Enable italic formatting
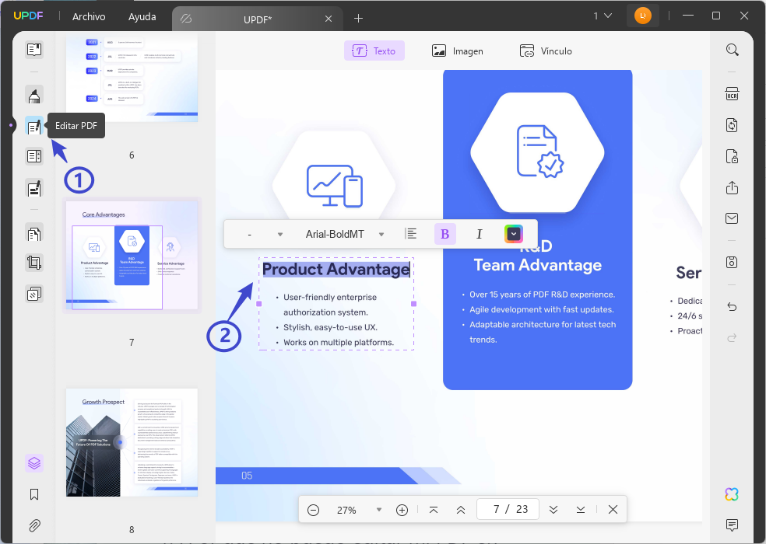Viewport: 766px width, 544px height. coord(479,233)
